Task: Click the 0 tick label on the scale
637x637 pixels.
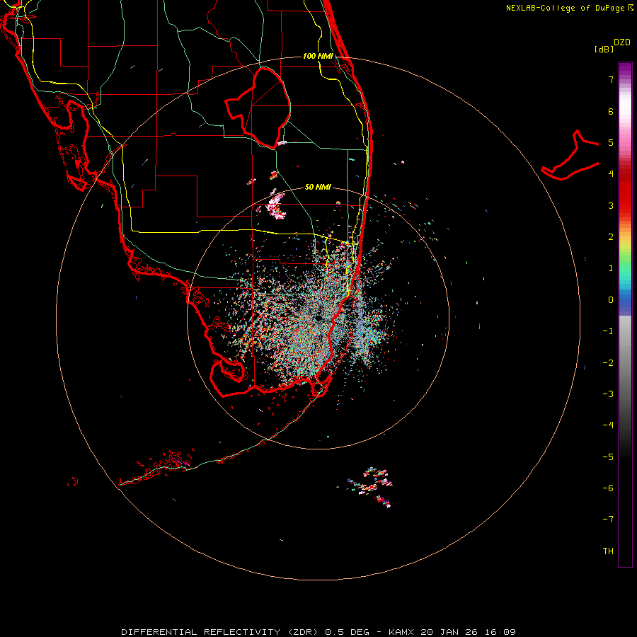Action: [611, 300]
